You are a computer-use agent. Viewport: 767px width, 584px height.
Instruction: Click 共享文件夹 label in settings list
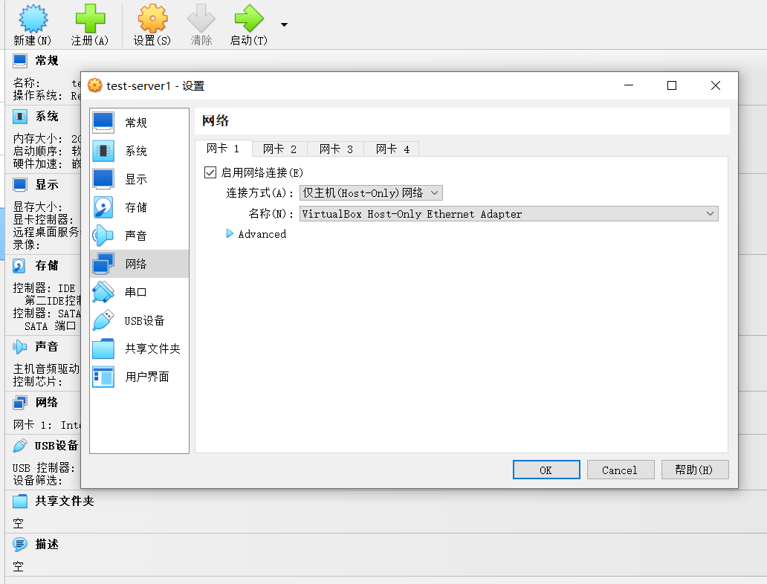[152, 348]
